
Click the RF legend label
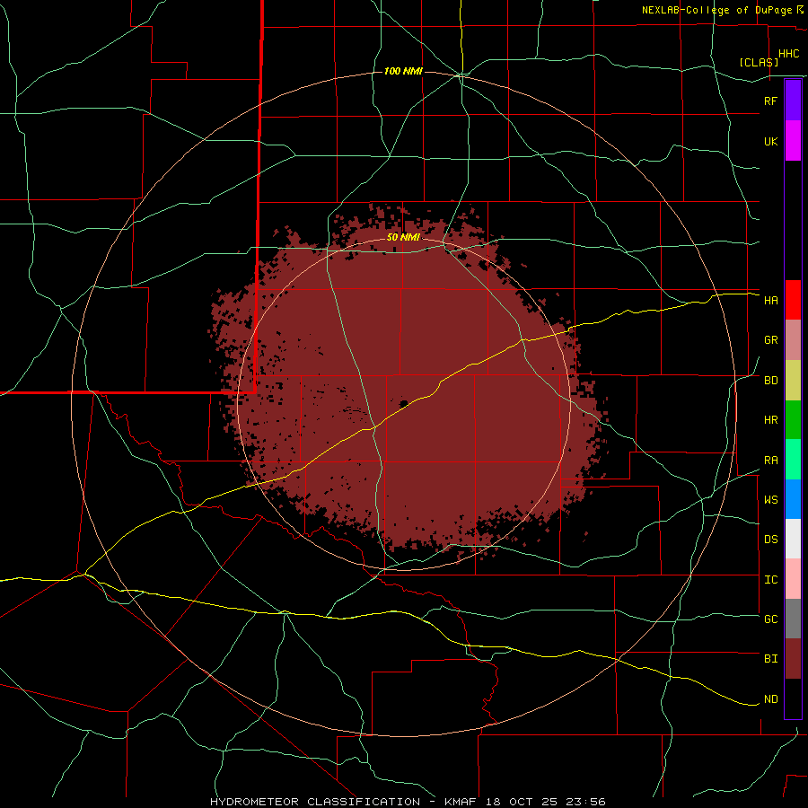click(x=770, y=101)
